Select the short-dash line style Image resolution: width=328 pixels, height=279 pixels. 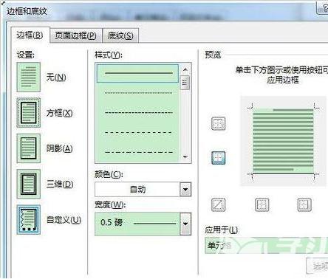[x=138, y=113]
